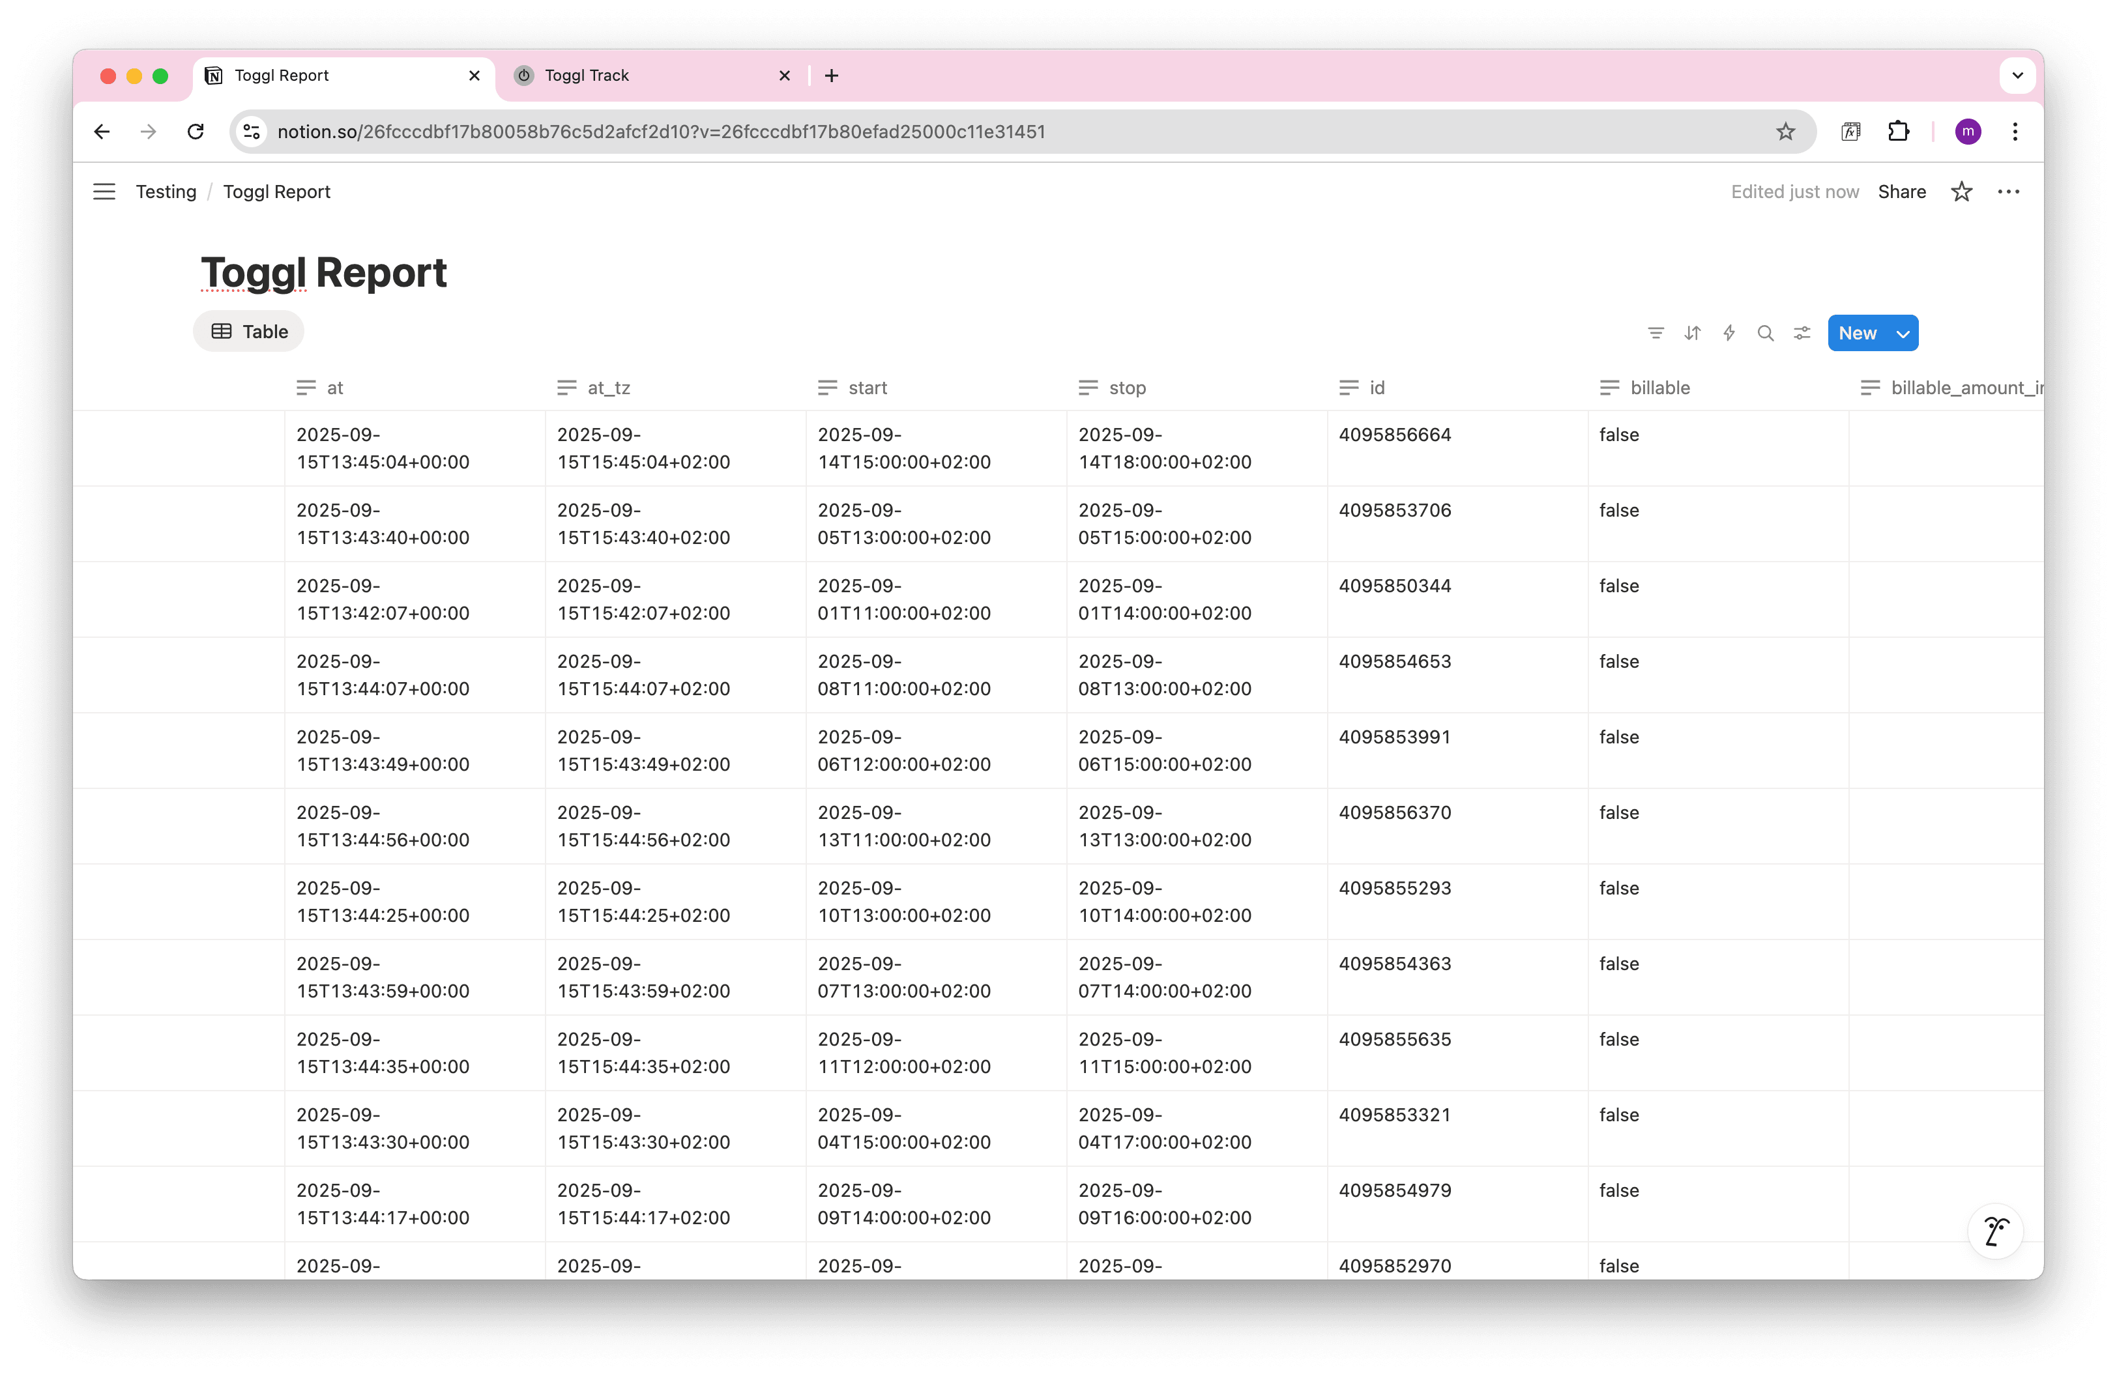Image resolution: width=2117 pixels, height=1376 pixels.
Task: Click the database search magnifier icon
Action: [1765, 334]
